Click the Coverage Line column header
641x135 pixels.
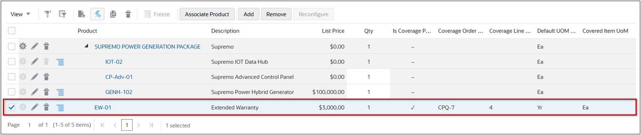[x=510, y=31]
